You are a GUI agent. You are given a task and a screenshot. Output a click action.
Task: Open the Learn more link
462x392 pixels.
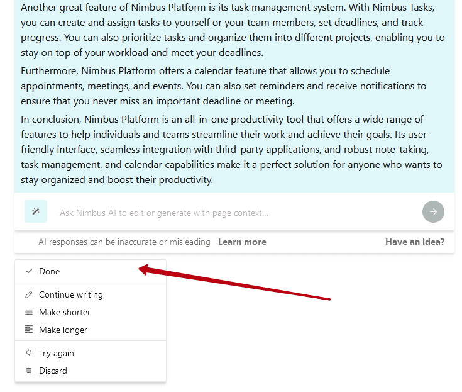coord(242,242)
